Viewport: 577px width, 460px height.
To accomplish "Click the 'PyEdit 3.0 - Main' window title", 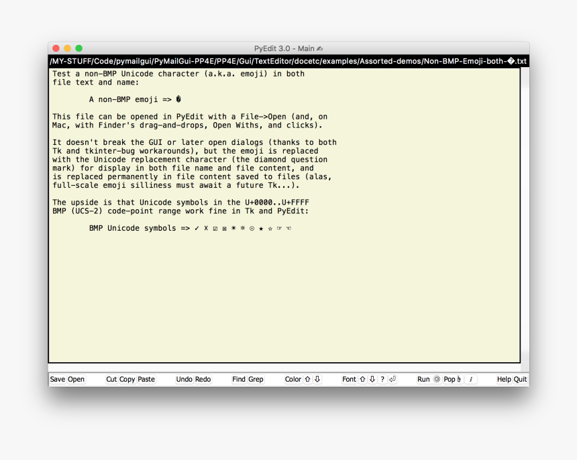I will coord(288,48).
